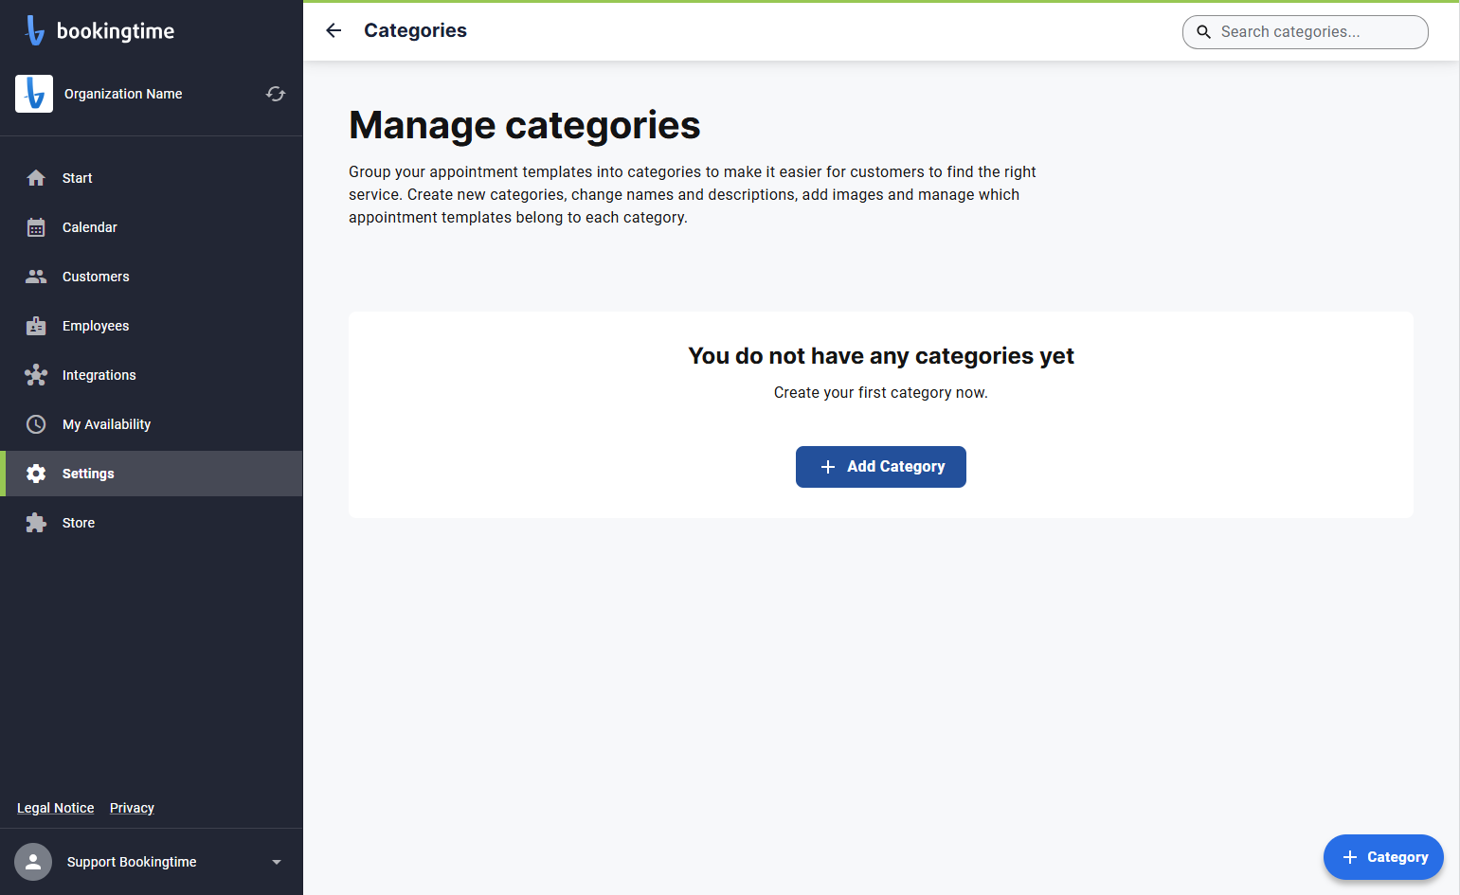This screenshot has width=1460, height=895.
Task: Open Store in the sidebar
Action: tap(152, 523)
